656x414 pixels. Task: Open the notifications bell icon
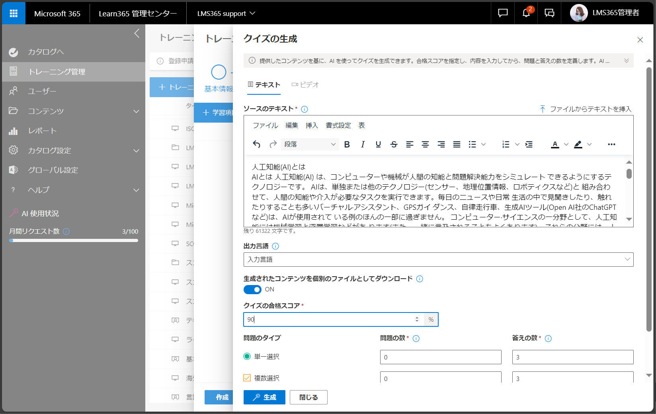click(x=526, y=13)
